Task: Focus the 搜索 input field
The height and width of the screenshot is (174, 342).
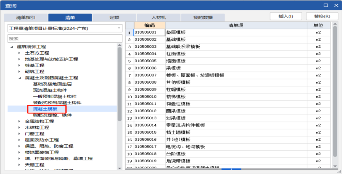Action: (x=65, y=39)
